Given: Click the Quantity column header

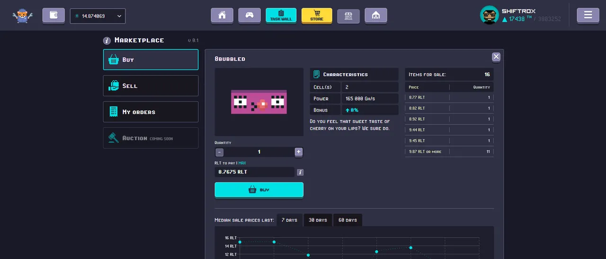Looking at the screenshot, I should pyautogui.click(x=481, y=87).
